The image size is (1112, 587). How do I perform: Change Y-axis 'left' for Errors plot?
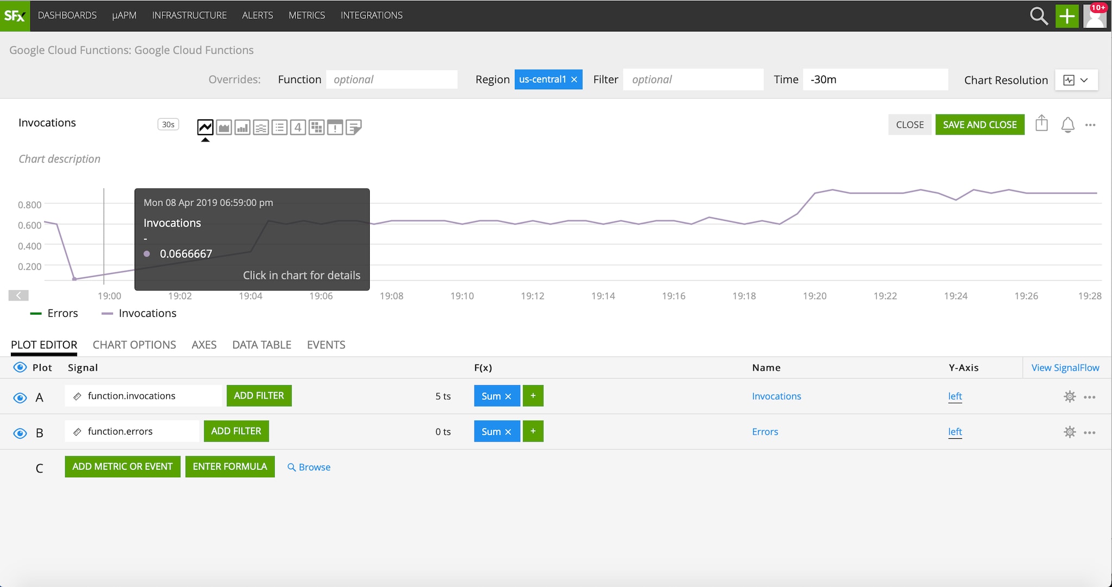tap(955, 432)
